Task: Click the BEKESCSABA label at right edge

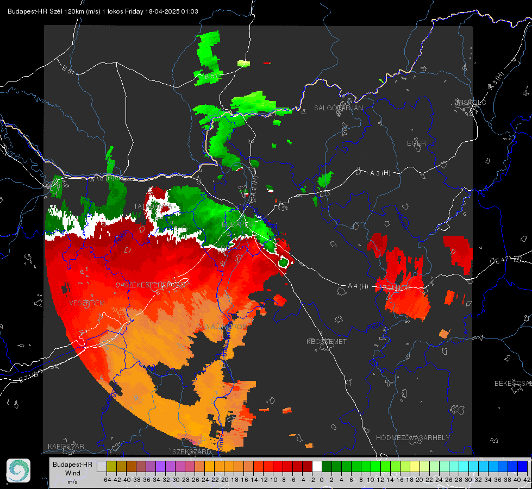Action: point(513,383)
